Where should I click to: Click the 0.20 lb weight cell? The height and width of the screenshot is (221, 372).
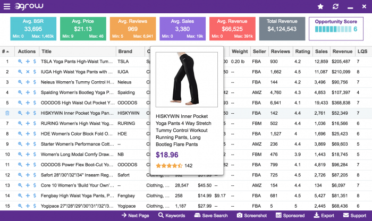coord(238,62)
